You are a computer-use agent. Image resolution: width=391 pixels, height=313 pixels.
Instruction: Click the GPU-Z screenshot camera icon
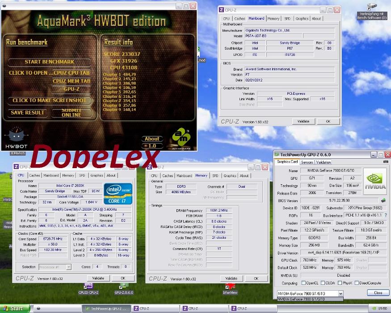point(386,162)
